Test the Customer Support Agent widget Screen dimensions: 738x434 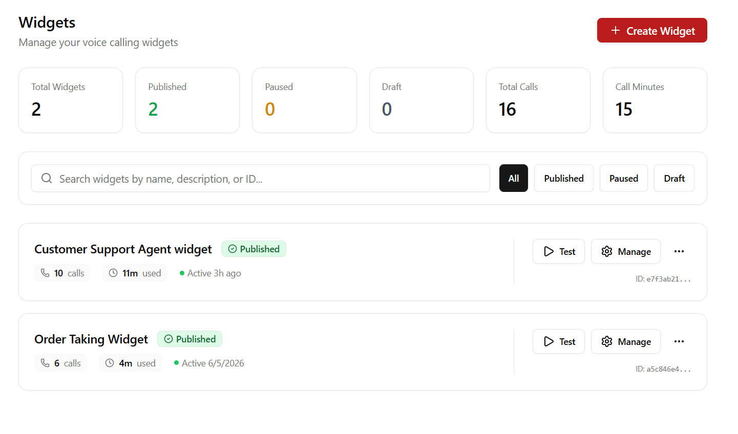pyautogui.click(x=559, y=251)
